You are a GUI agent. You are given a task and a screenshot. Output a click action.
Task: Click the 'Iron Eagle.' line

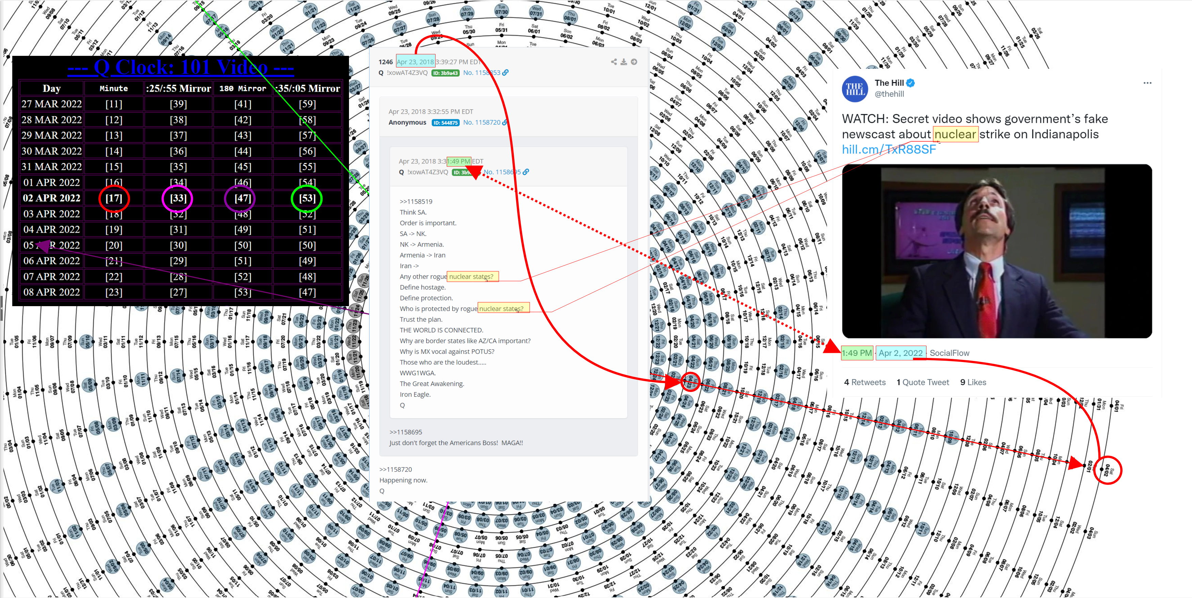[x=415, y=395]
